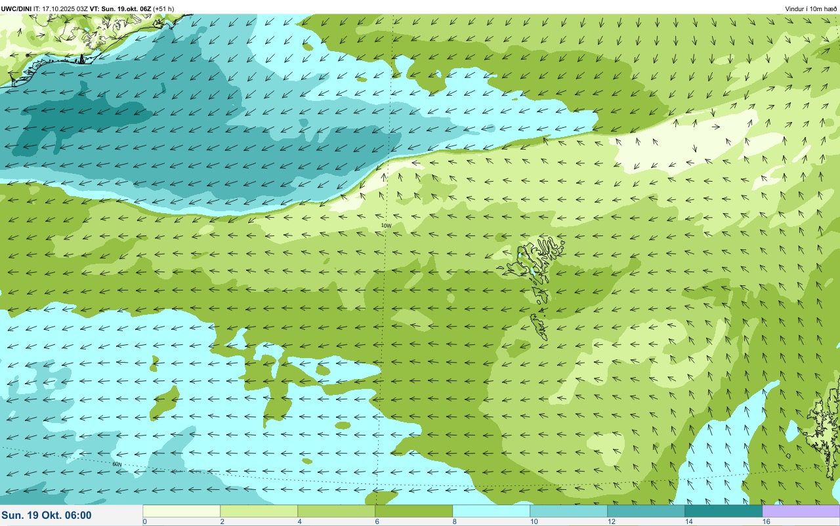The width and height of the screenshot is (840, 526).
Task: Click the legend value '8'
Action: click(x=454, y=521)
